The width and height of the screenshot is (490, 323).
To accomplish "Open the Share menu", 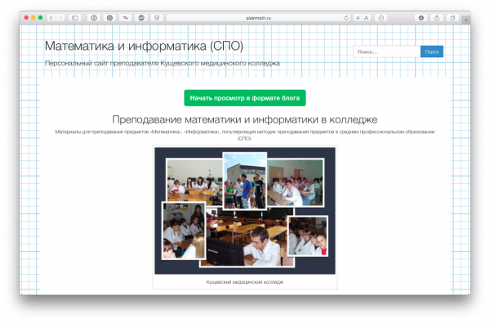I will (x=437, y=18).
